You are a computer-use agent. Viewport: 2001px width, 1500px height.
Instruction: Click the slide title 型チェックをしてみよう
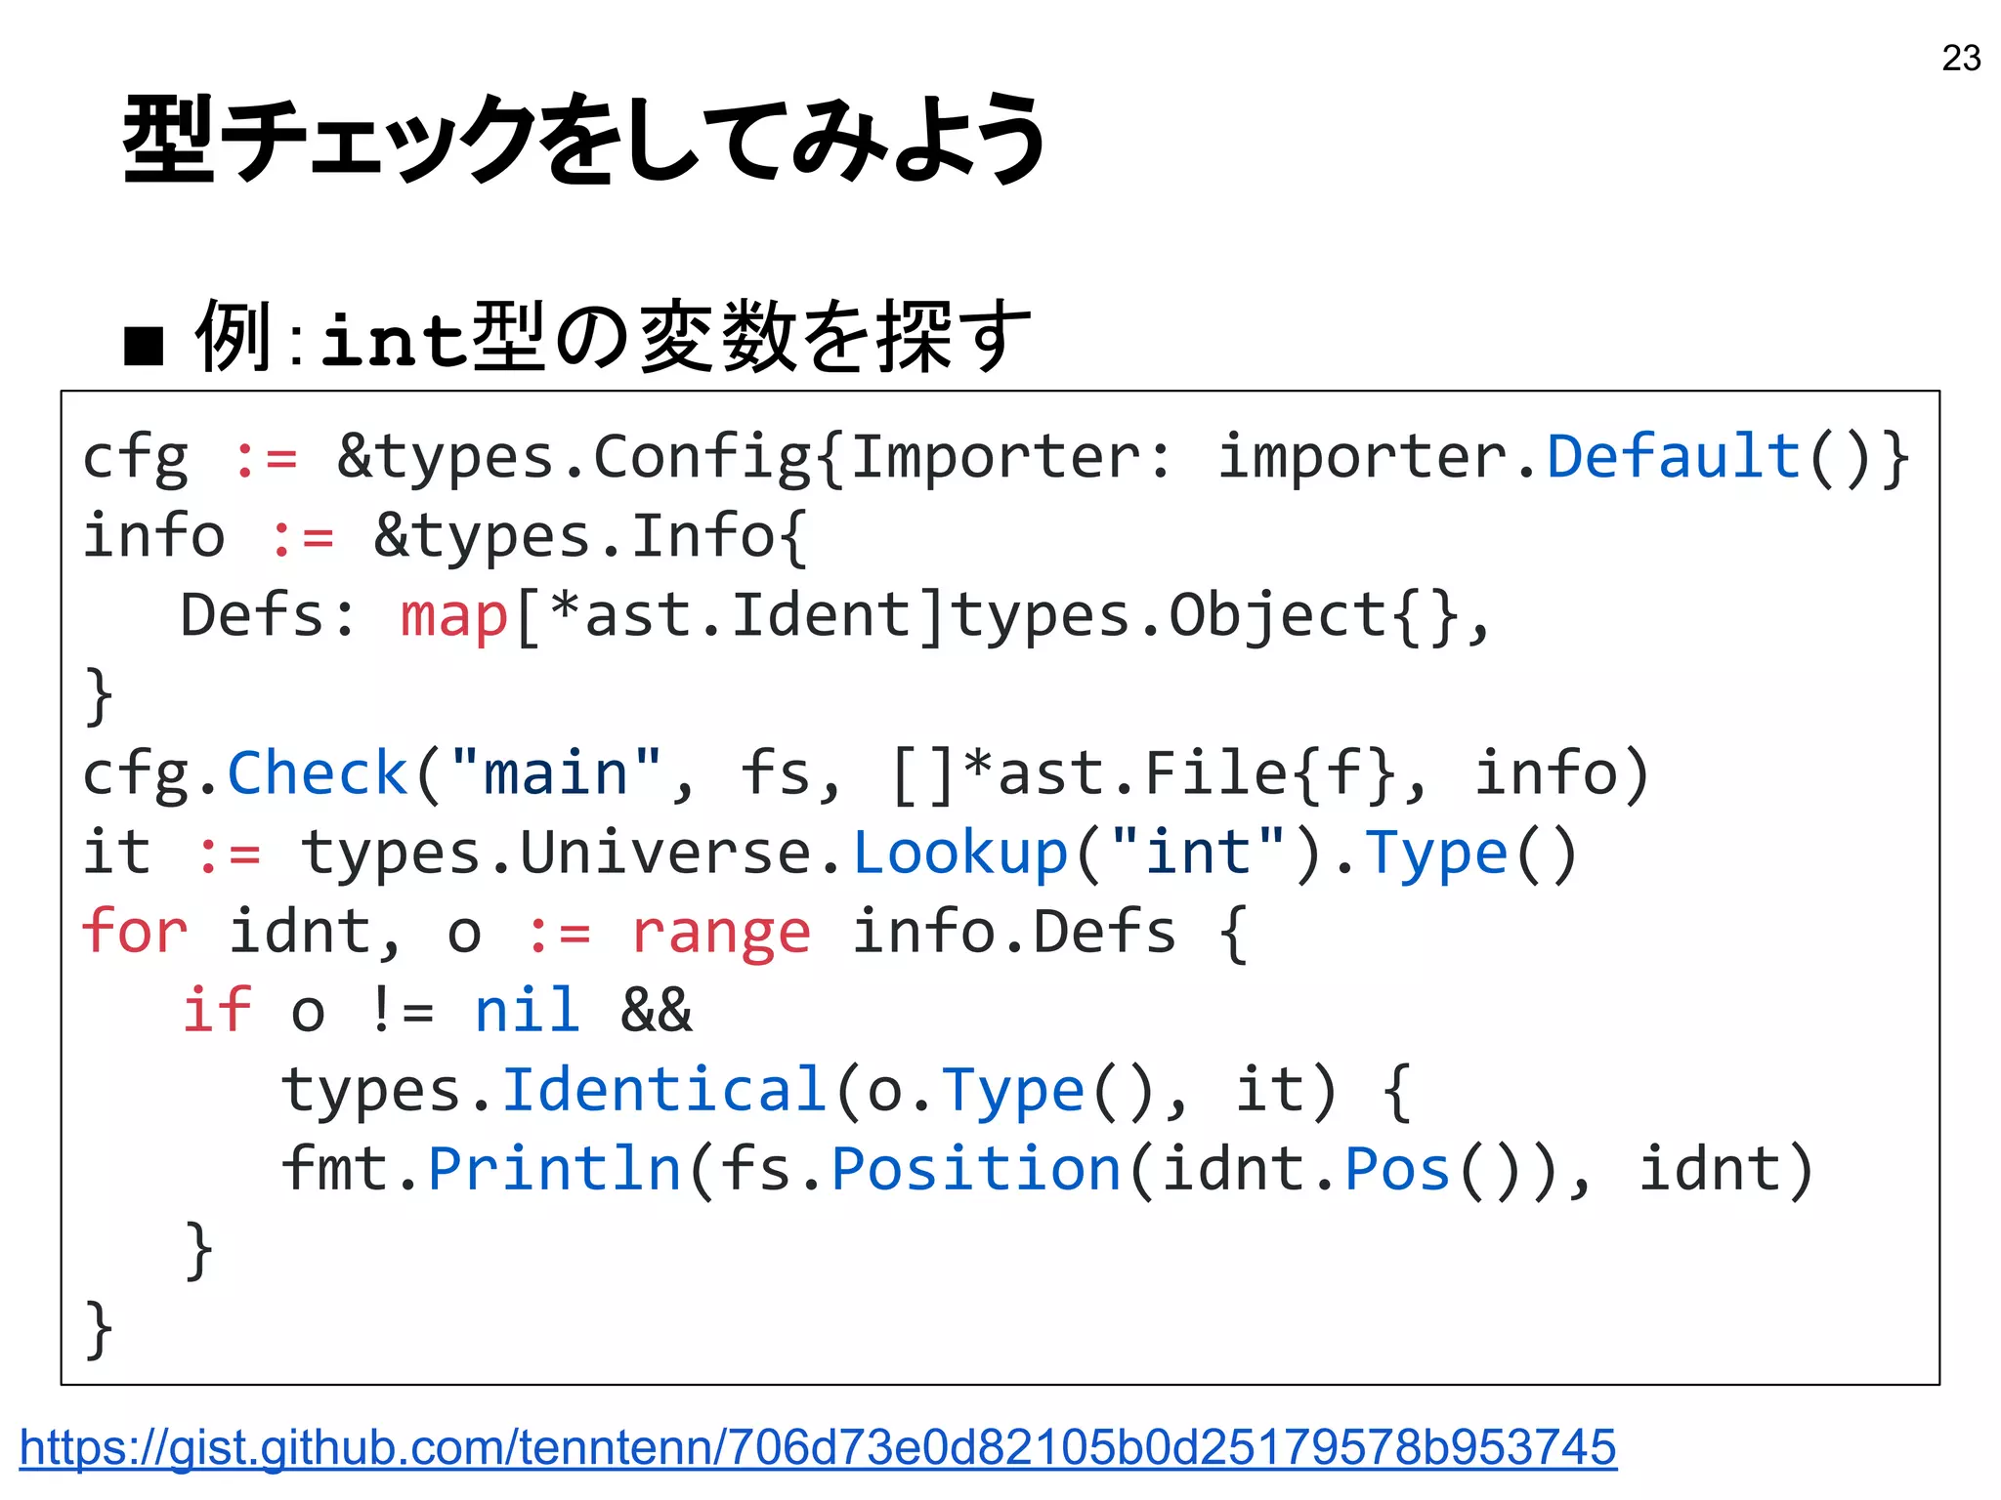tap(585, 139)
